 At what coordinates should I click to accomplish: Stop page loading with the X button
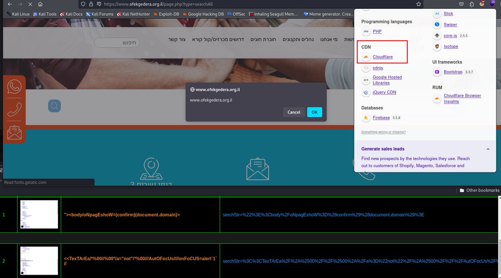click(x=30, y=4)
